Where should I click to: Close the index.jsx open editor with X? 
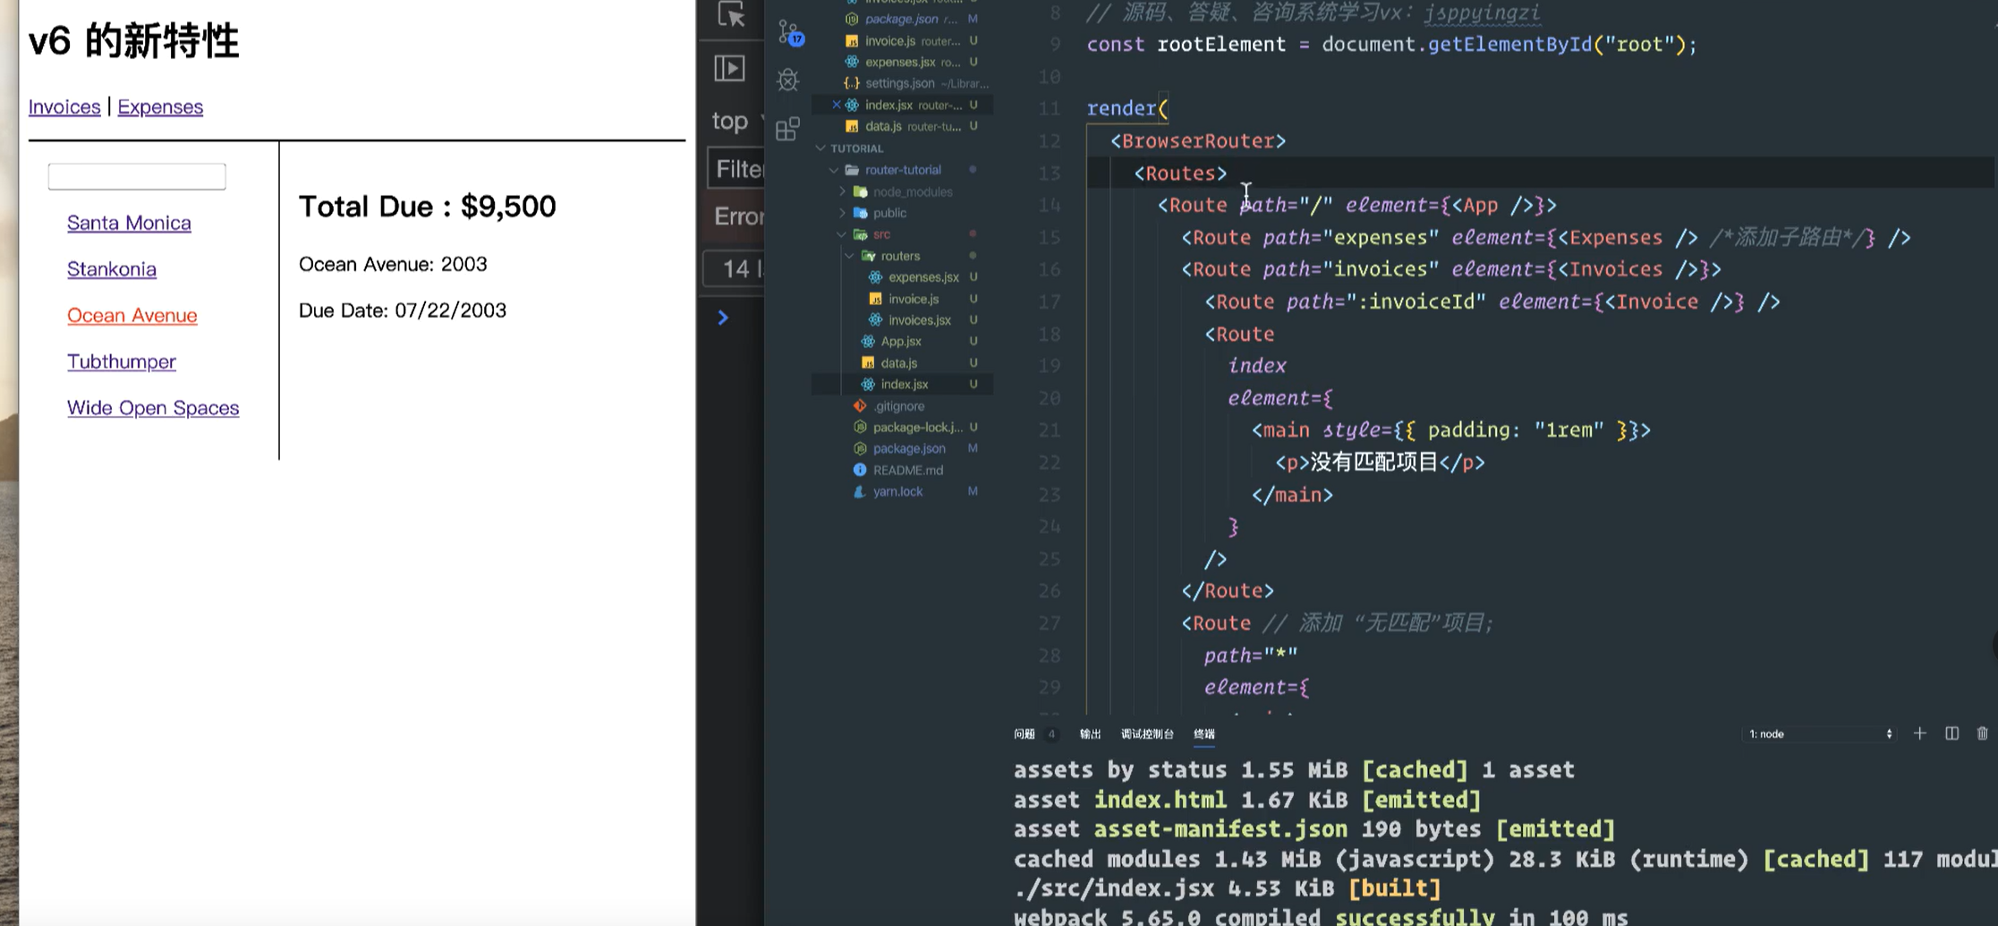tap(837, 105)
